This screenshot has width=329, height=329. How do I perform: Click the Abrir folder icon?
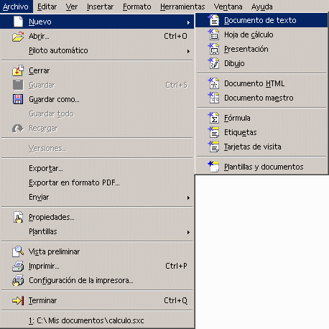(x=18, y=36)
